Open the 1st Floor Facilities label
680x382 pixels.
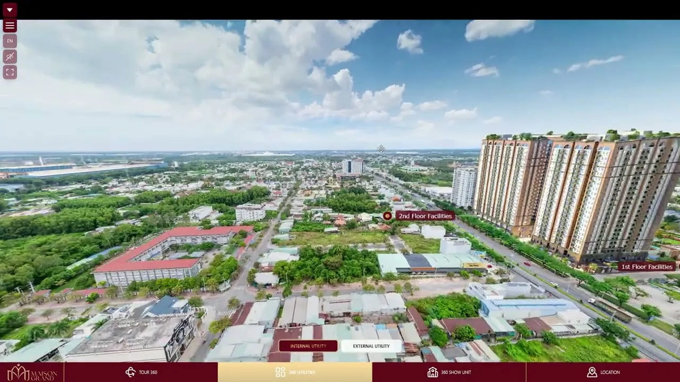point(647,267)
